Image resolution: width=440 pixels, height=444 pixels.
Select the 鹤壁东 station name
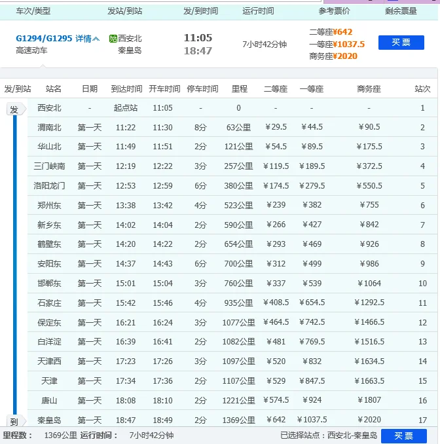click(x=49, y=244)
